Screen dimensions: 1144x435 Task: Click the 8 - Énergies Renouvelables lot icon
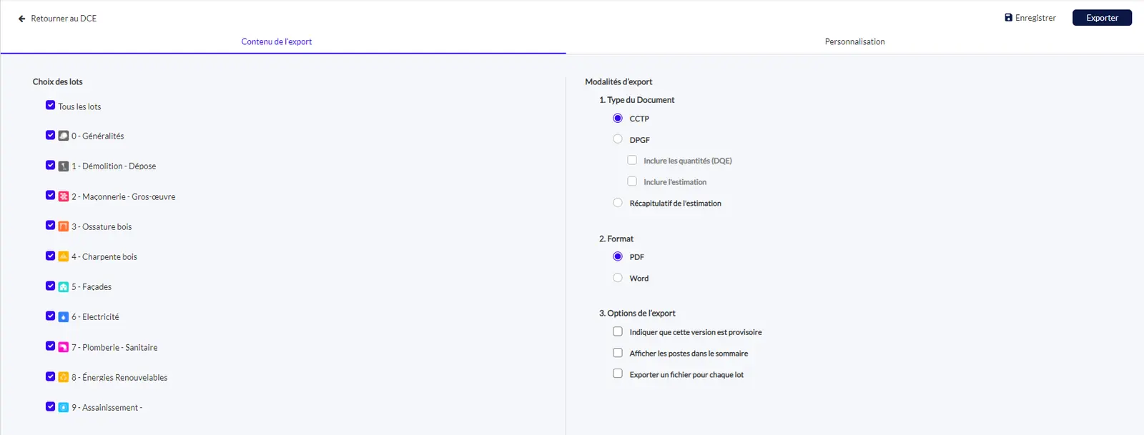[x=64, y=377]
